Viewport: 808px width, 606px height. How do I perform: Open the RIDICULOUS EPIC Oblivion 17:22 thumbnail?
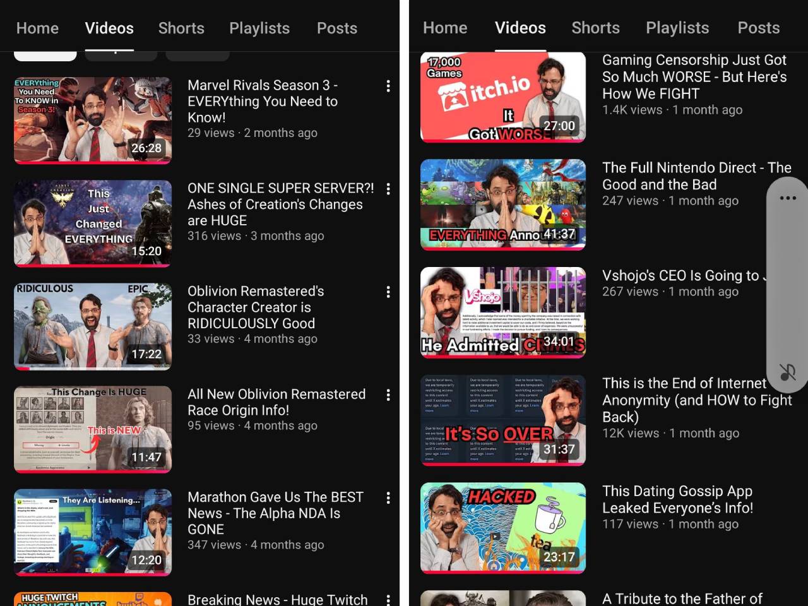pyautogui.click(x=93, y=326)
